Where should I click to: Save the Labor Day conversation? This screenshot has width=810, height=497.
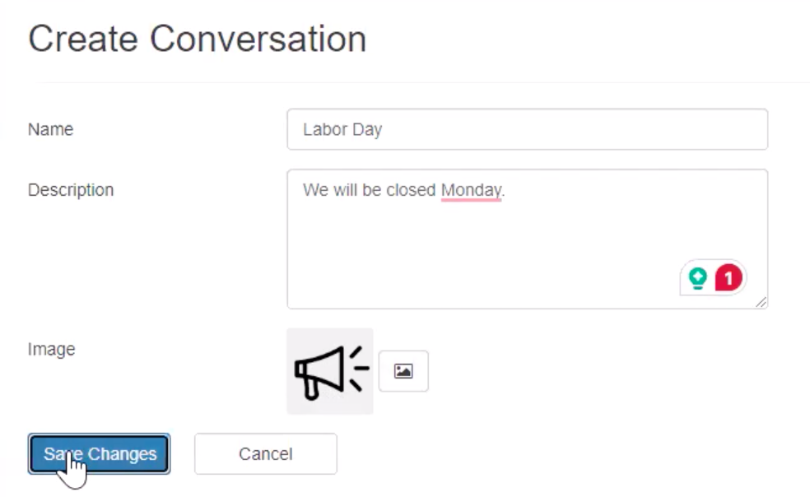click(x=98, y=453)
